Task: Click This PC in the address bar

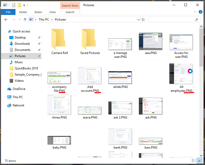Action: pos(44,20)
